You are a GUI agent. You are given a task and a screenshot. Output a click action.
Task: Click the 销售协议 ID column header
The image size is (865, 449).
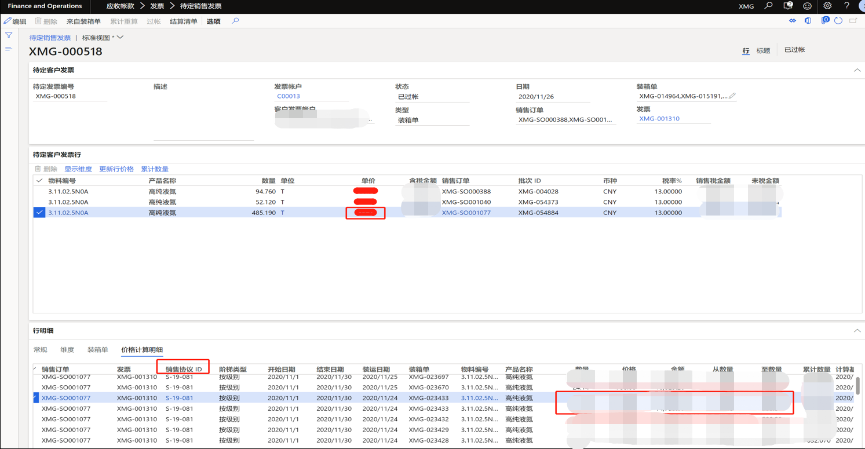pyautogui.click(x=184, y=369)
